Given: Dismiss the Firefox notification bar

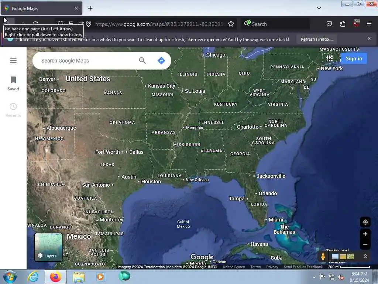Looking at the screenshot, I should pyautogui.click(x=369, y=38).
